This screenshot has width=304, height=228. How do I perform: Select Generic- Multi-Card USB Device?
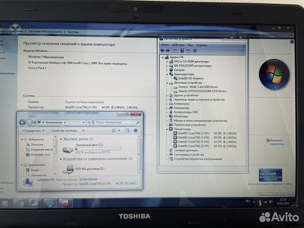click(198, 87)
